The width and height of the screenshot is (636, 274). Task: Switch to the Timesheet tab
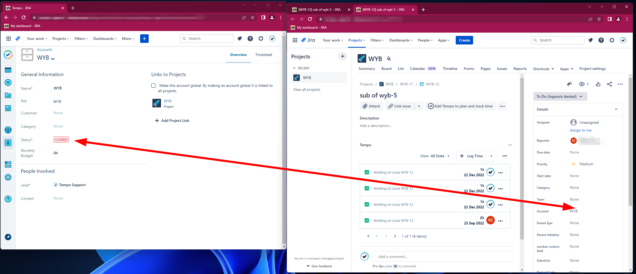263,55
